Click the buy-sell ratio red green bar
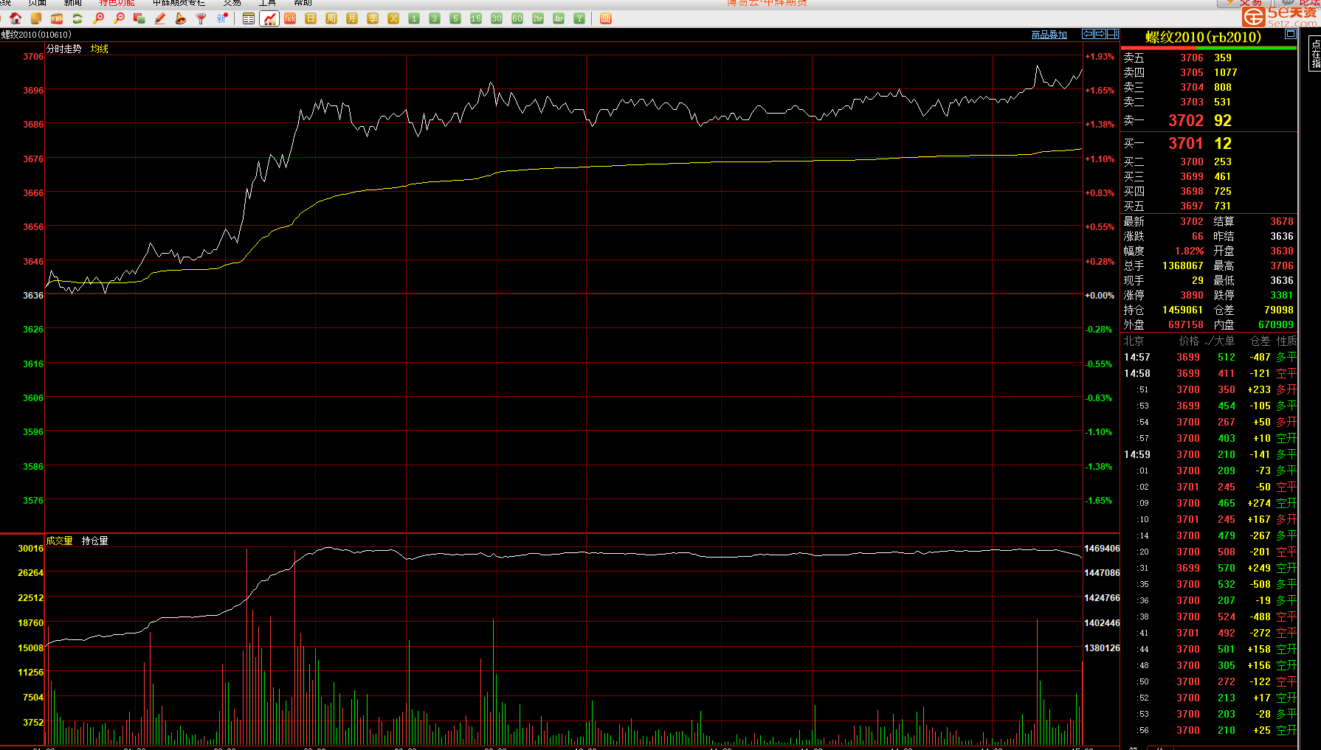This screenshot has width=1321, height=750. tap(1210, 49)
